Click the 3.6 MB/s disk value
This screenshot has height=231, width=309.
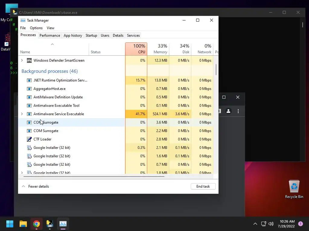pos(182,114)
